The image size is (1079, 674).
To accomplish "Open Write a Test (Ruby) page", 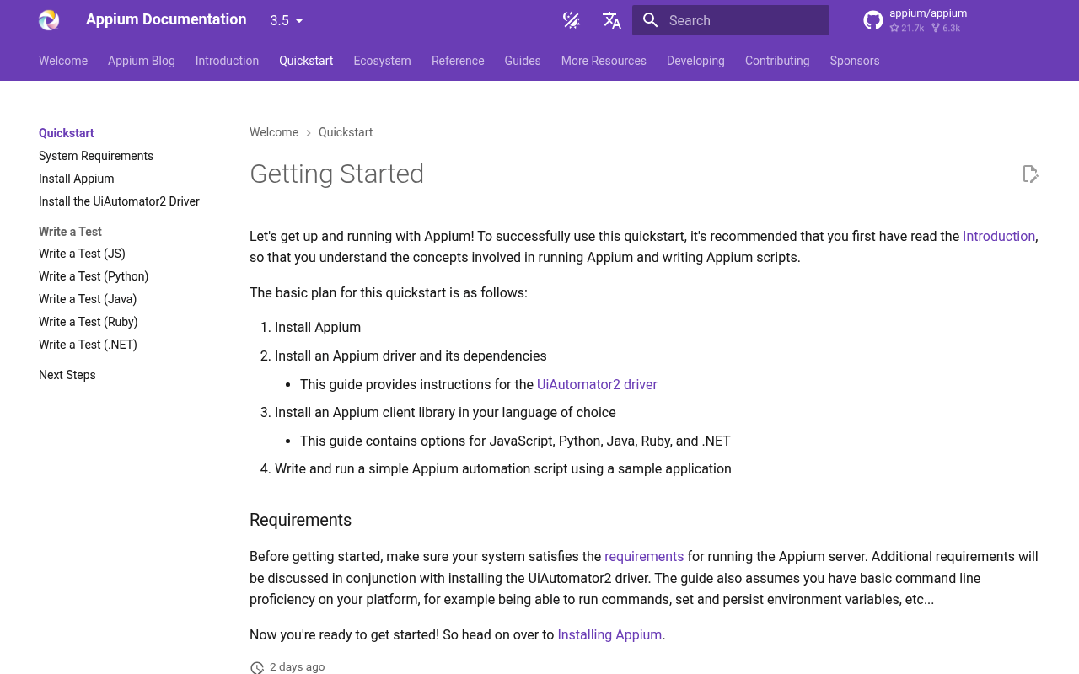I will point(89,322).
